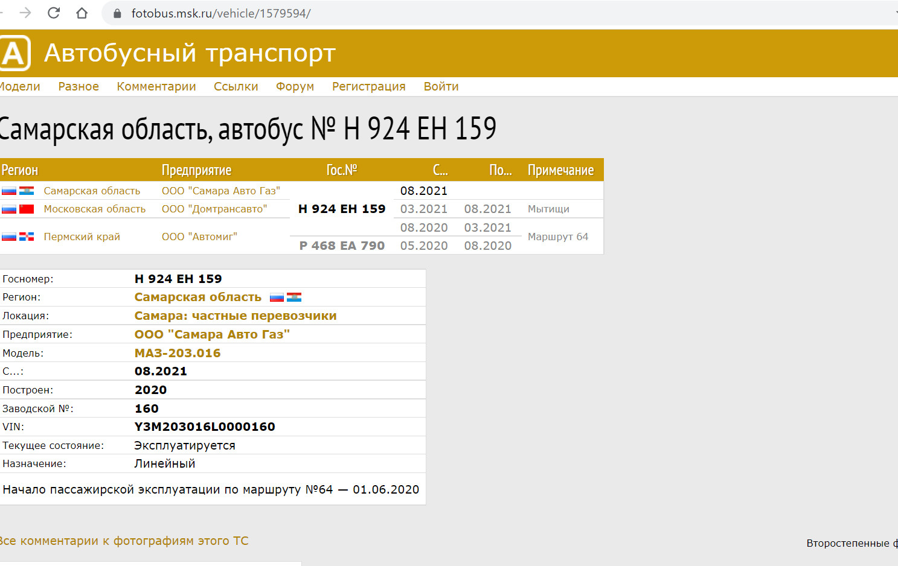Open the Комментарии menu item
Image resolution: width=898 pixels, height=566 pixels.
click(x=156, y=86)
